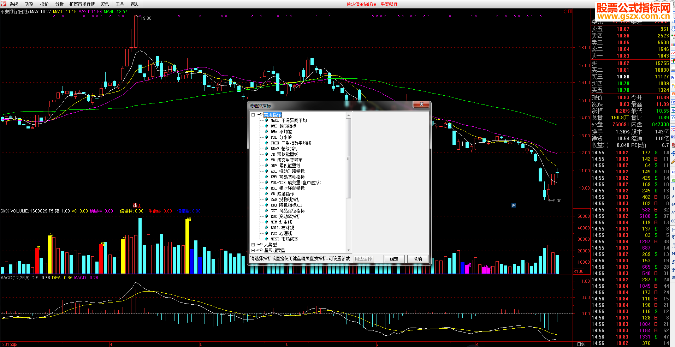Click the 平安银行(日线) chart title
This screenshot has width=675, height=347.
15,12
